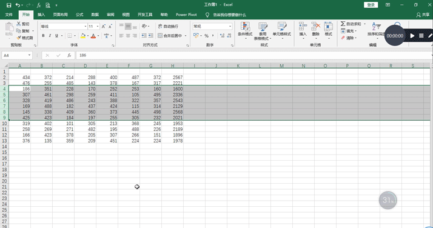Open the font size dropdown
Viewport: 433px width, 228px height.
coord(98,26)
